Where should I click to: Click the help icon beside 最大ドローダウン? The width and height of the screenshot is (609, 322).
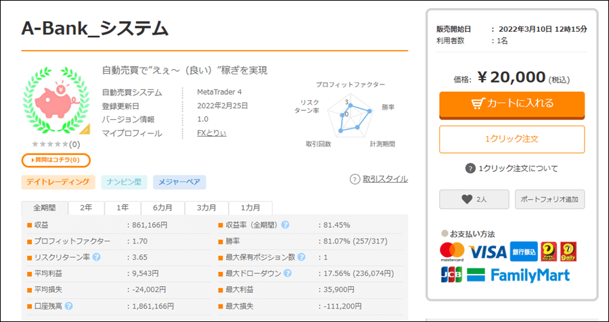[x=288, y=273]
